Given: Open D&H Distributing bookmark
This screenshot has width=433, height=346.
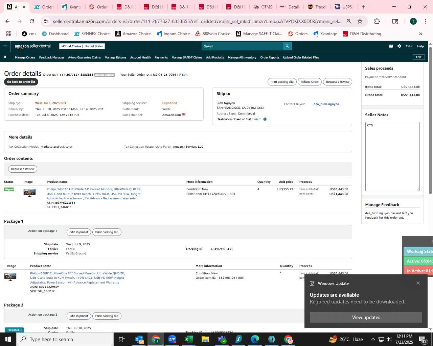Looking at the screenshot, I should 362,34.
